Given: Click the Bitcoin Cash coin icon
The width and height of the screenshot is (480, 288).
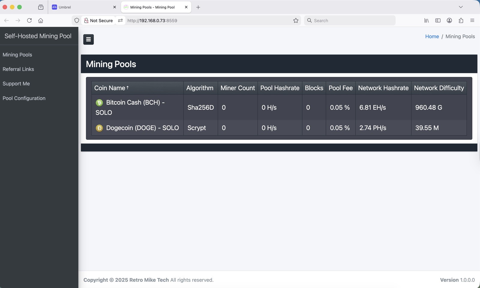Looking at the screenshot, I should click(x=100, y=102).
